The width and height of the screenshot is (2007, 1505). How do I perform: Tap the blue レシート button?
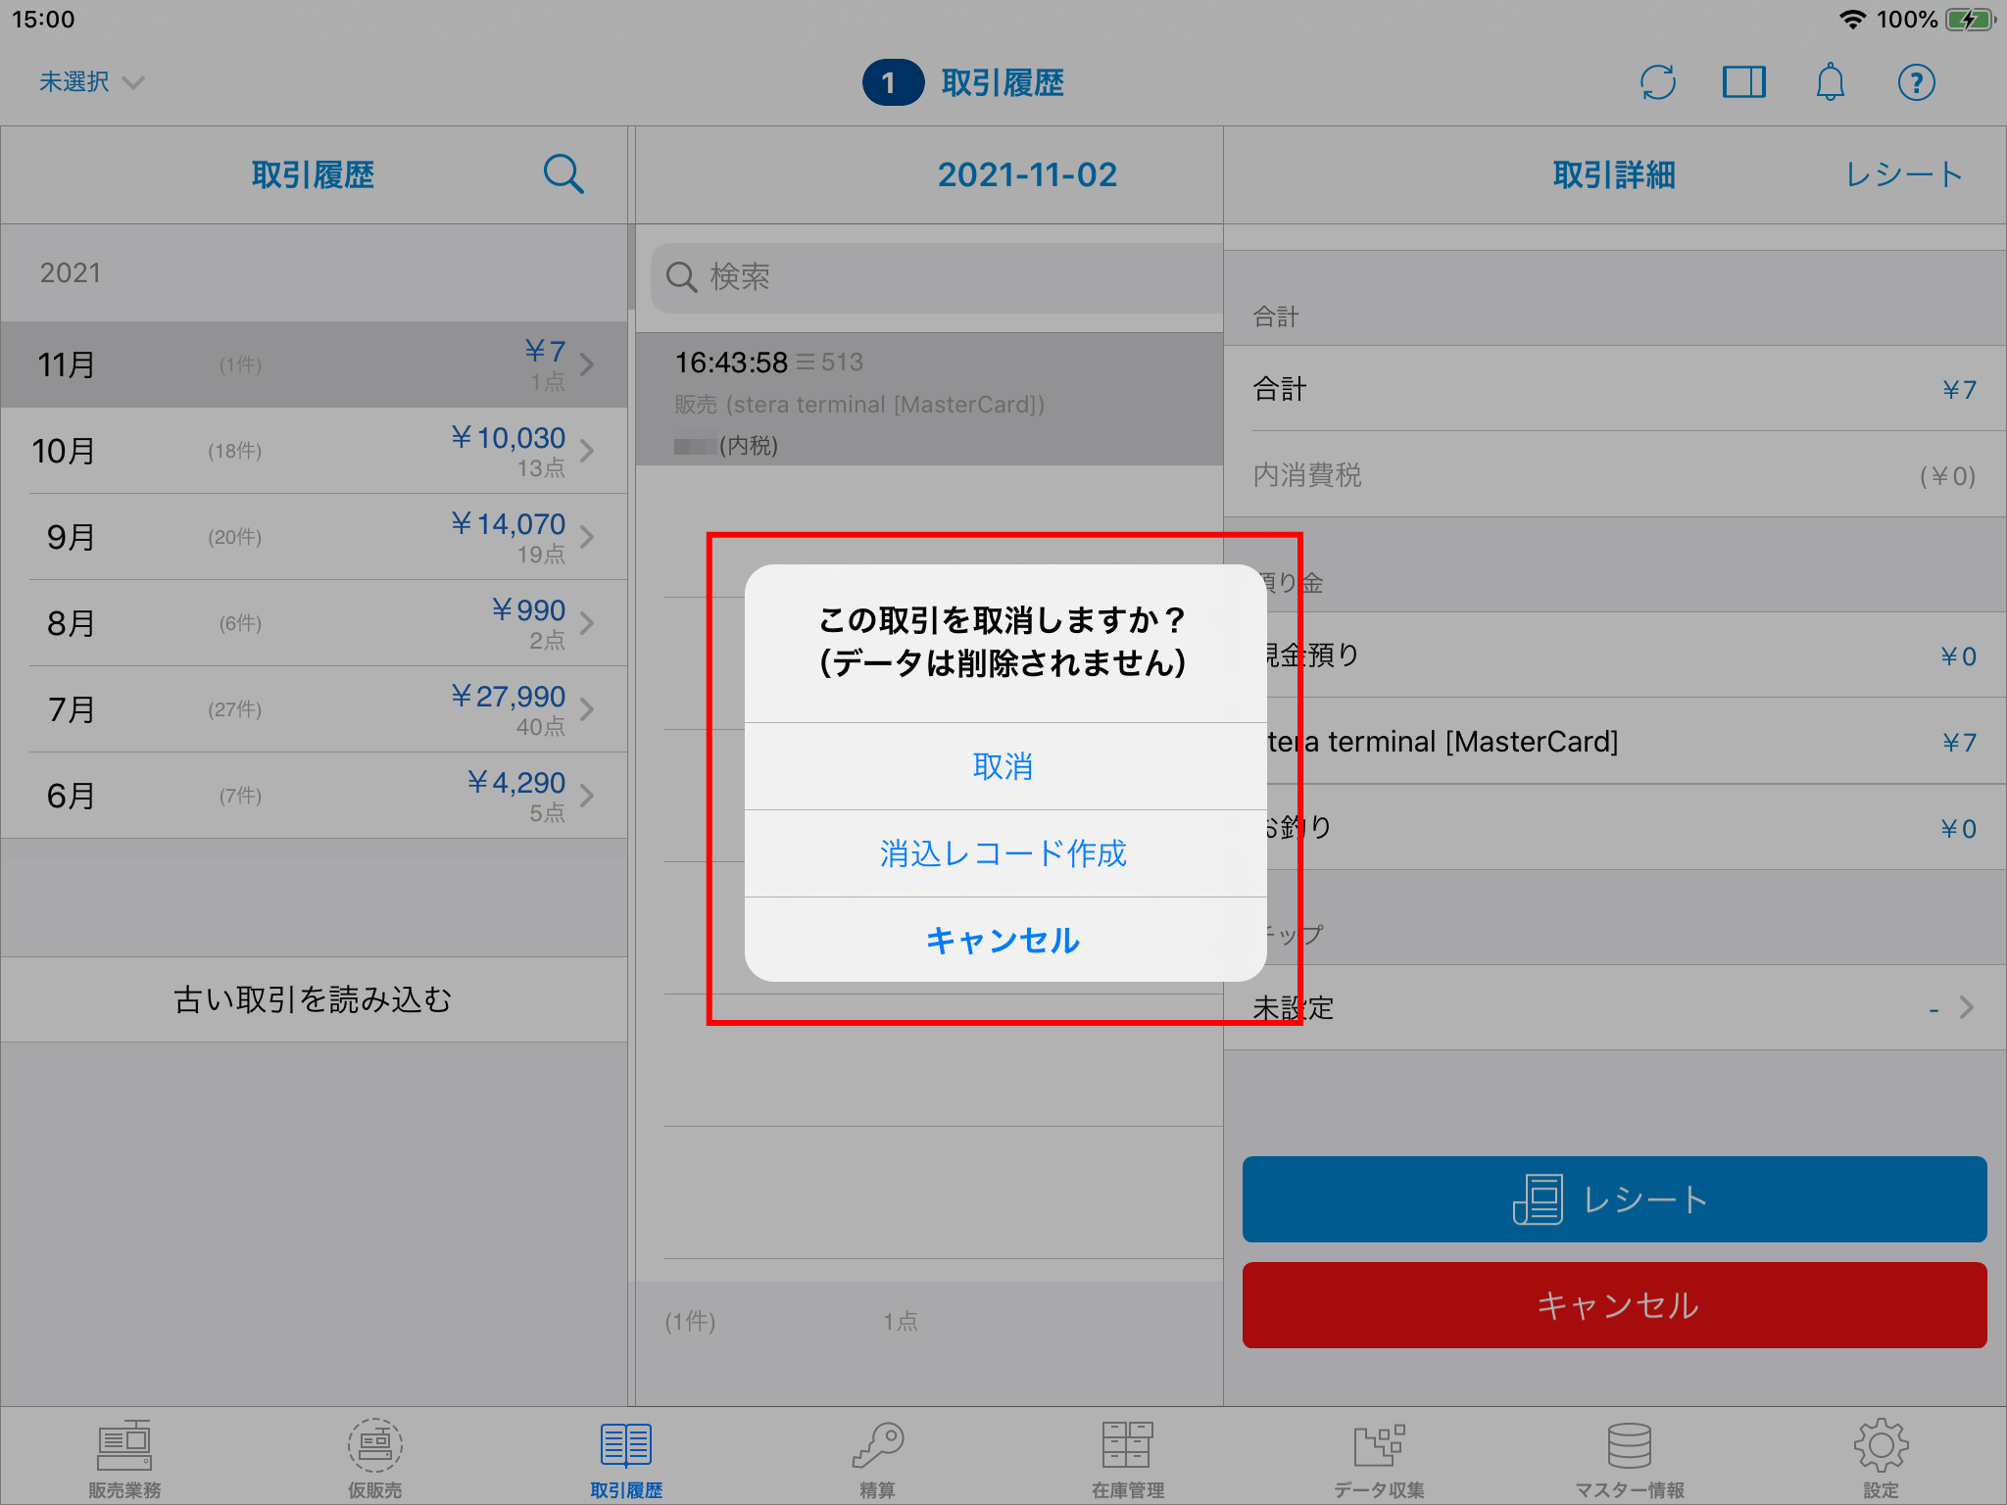coord(1614,1199)
